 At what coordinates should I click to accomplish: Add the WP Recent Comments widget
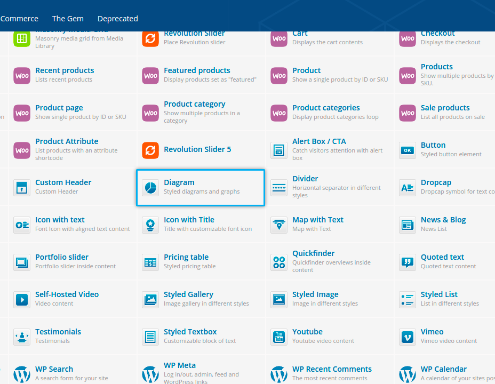[x=332, y=369]
